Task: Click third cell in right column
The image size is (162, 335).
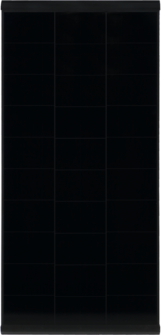Action: [x=132, y=90]
